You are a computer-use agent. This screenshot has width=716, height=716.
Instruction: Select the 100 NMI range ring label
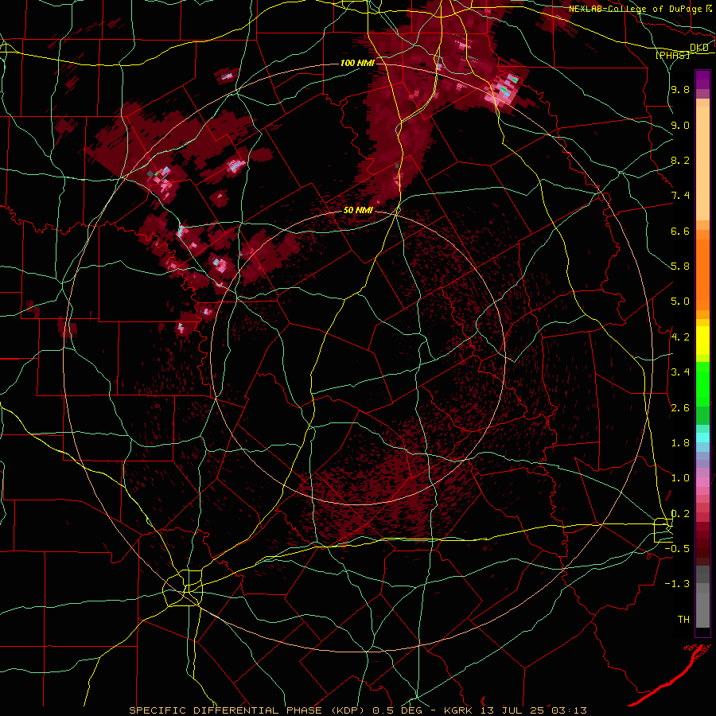coord(357,63)
